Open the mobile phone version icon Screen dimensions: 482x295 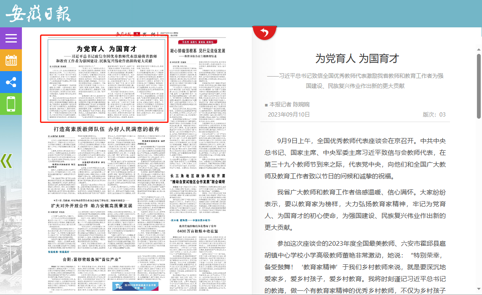[x=11, y=104]
